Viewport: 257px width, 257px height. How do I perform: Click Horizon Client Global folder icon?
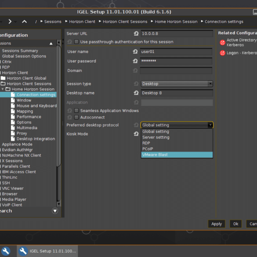click(x=3, y=78)
